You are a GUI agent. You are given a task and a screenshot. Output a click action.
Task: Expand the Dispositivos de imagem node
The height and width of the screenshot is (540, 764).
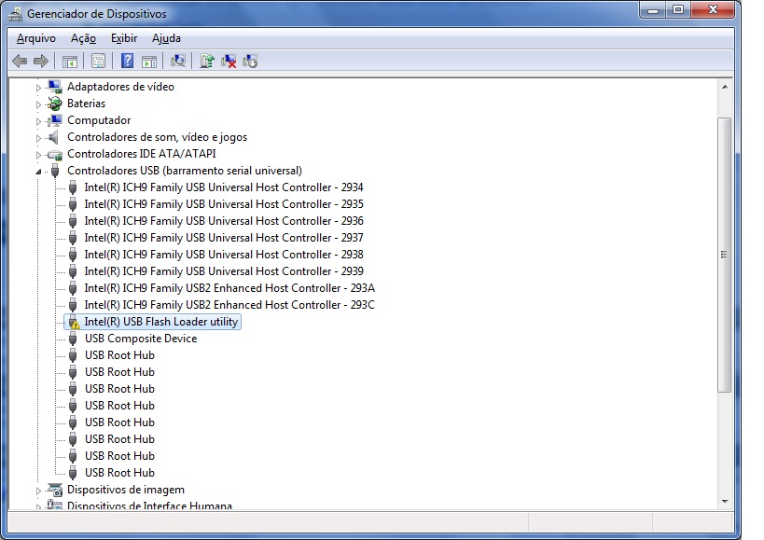coord(38,491)
